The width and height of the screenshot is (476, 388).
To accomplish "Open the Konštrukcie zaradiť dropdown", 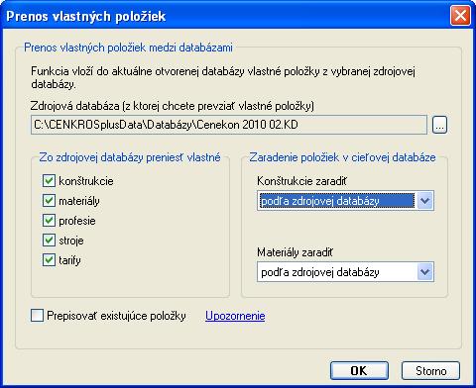I will (345, 201).
